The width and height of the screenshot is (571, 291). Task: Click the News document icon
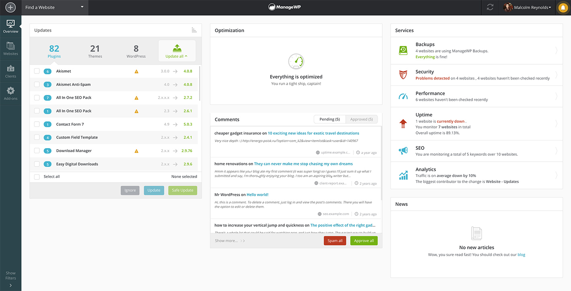click(477, 233)
